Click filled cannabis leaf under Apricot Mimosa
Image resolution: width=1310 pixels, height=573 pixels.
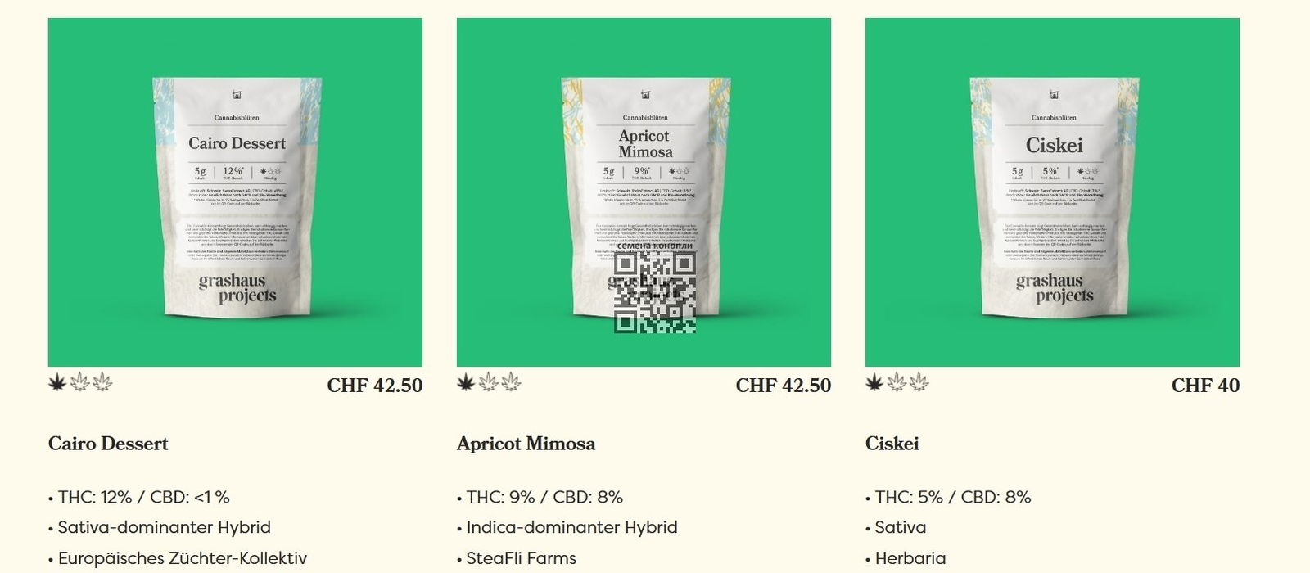coord(466,381)
